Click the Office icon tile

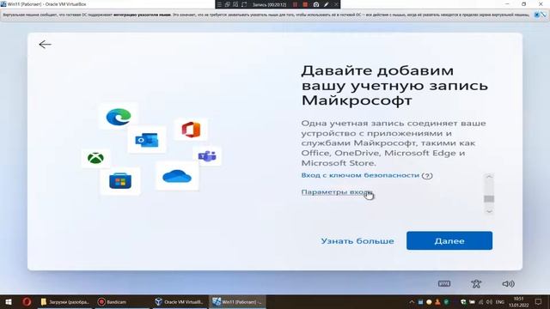pyautogui.click(x=191, y=130)
